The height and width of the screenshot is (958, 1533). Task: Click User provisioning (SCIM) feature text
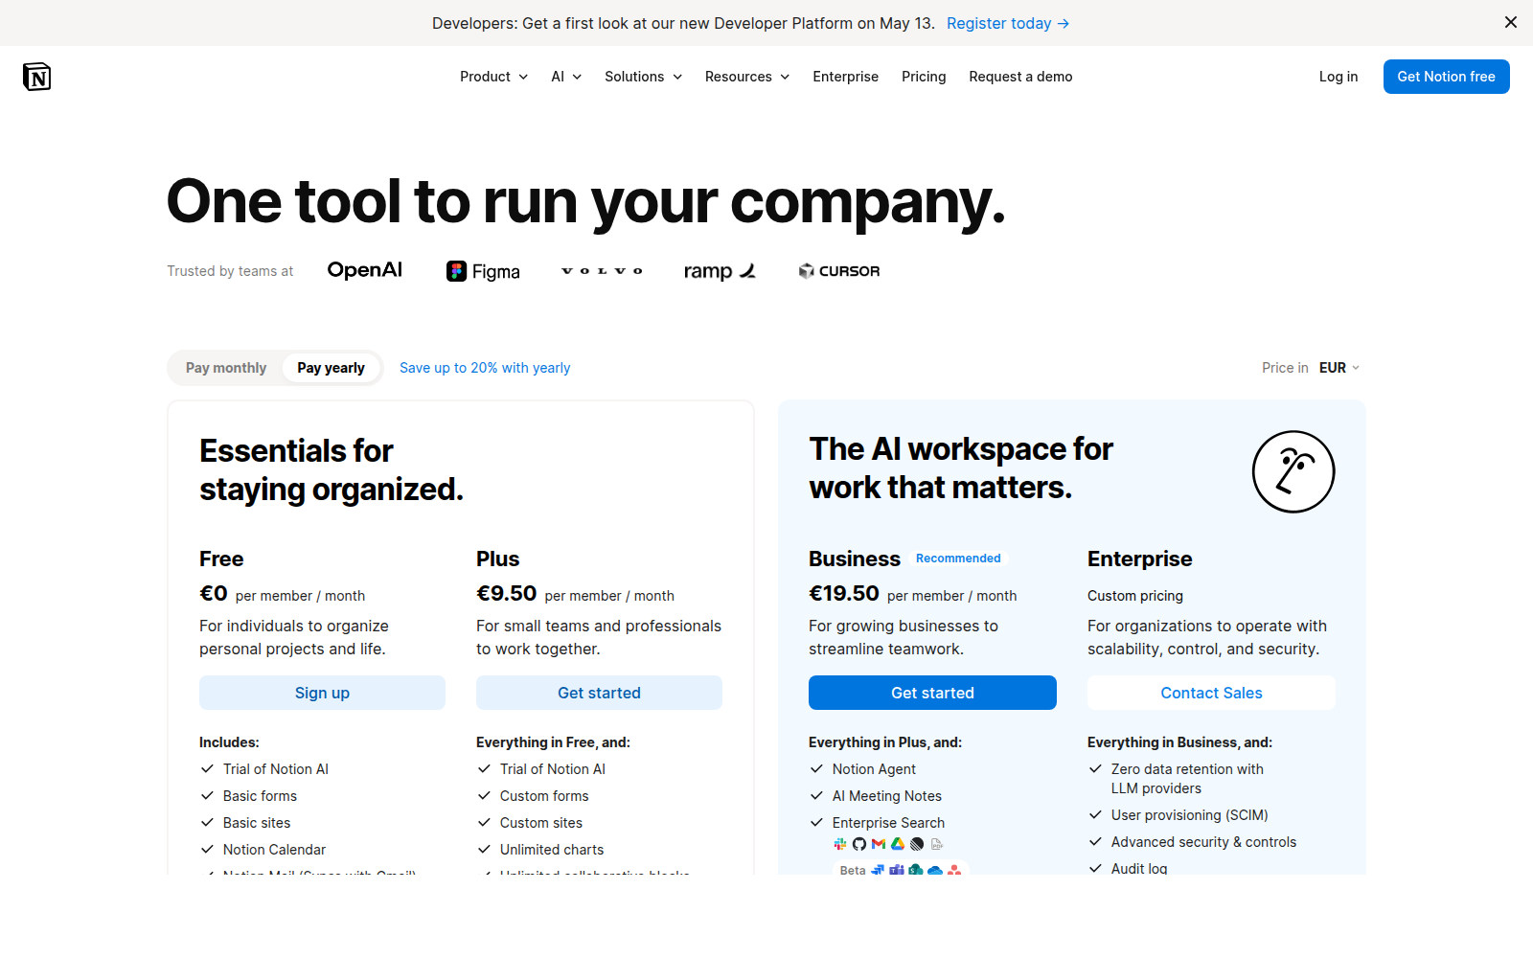pyautogui.click(x=1189, y=815)
